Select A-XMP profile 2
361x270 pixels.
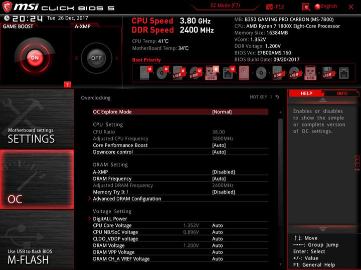click(x=76, y=58)
